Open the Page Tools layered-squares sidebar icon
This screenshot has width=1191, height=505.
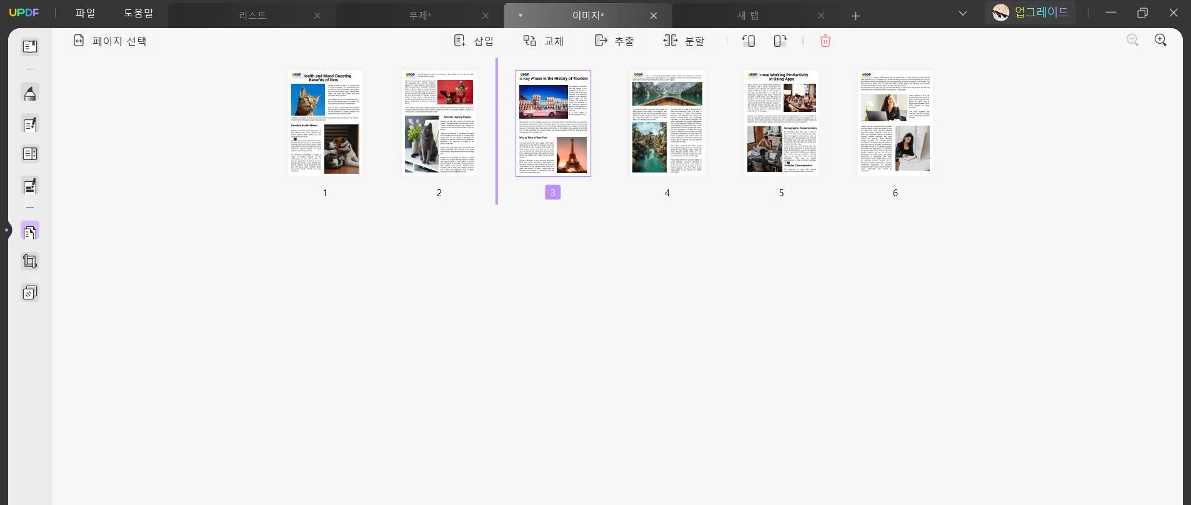(x=30, y=292)
